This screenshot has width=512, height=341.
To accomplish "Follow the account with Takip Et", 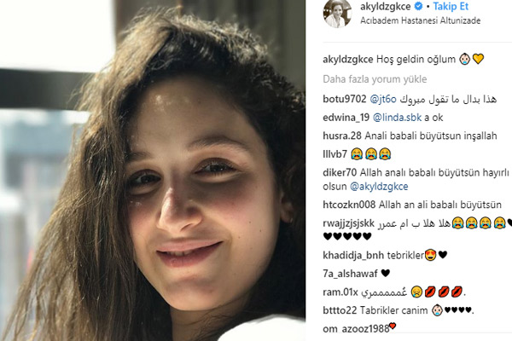I will [451, 6].
